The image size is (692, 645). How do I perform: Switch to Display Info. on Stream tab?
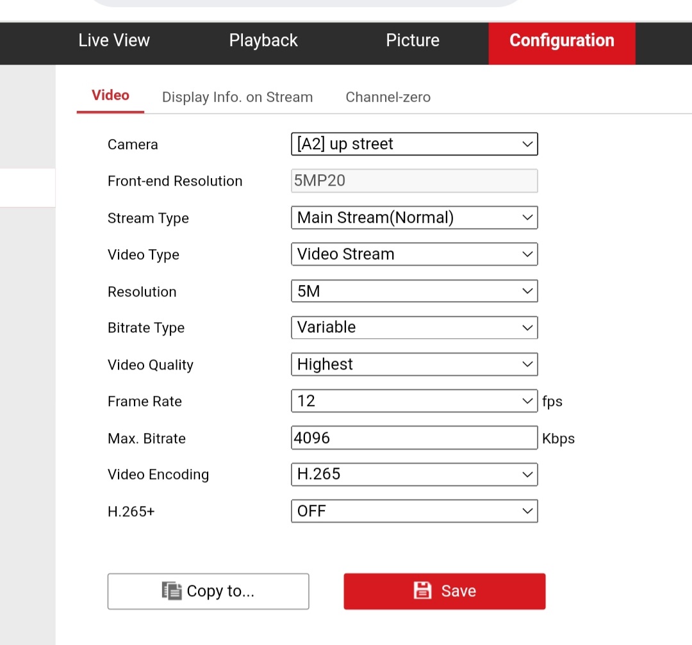[237, 97]
